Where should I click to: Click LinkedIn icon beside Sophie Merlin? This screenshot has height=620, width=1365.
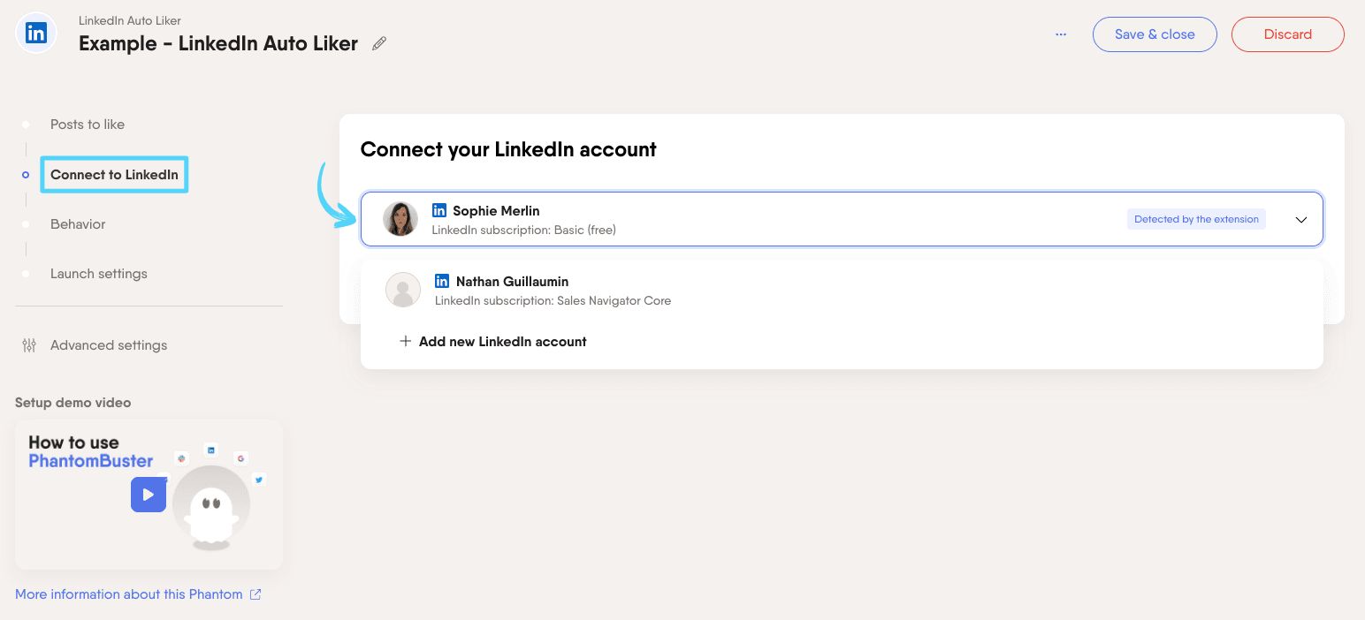coord(439,210)
